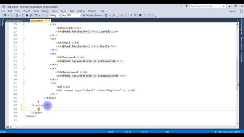Click the Register submit input line in code

(x=96, y=91)
